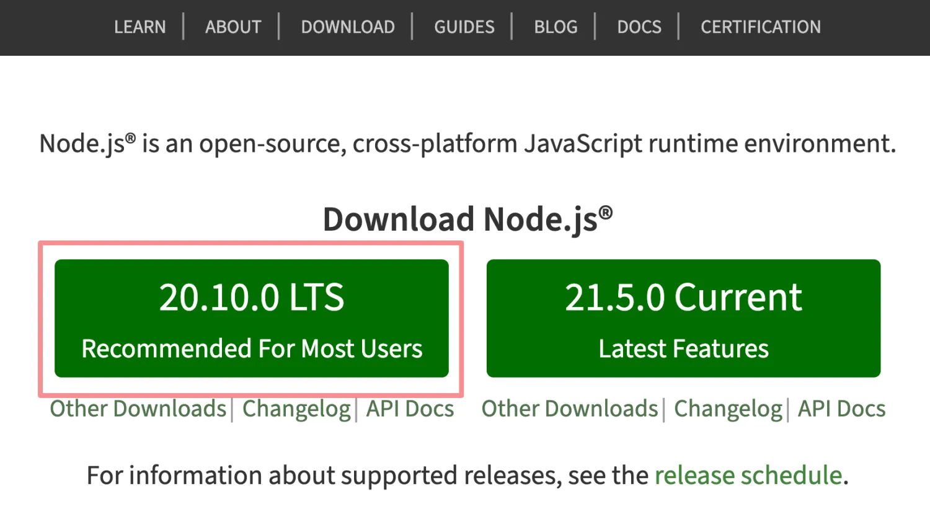Download the 20.10.0 LTS version
The width and height of the screenshot is (930, 509).
point(252,318)
